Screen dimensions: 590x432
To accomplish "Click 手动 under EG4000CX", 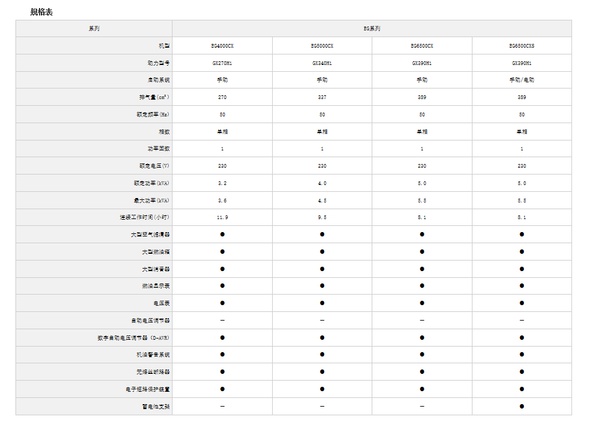I will (x=223, y=80).
